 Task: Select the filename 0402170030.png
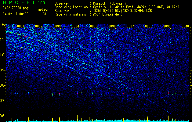click(16, 8)
